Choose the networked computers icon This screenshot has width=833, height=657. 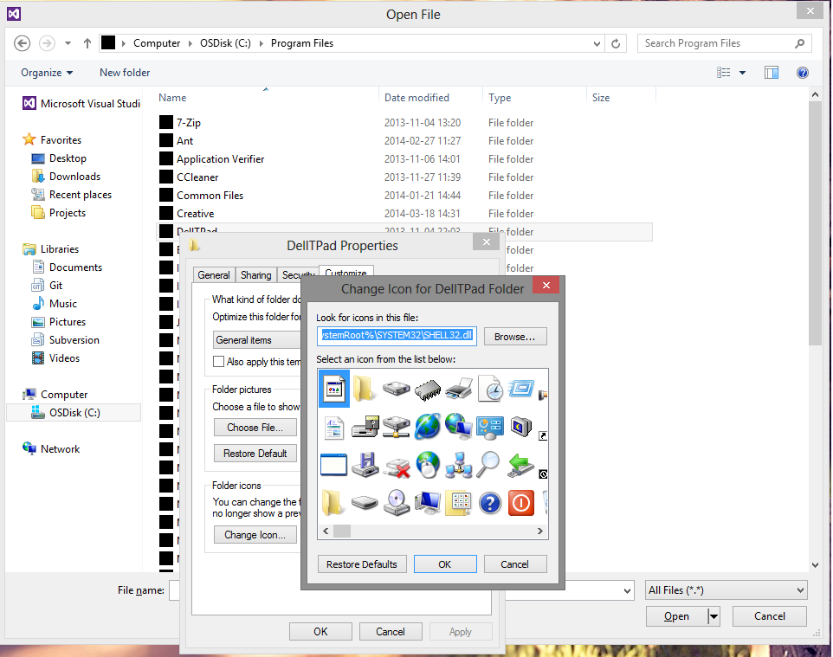point(458,465)
